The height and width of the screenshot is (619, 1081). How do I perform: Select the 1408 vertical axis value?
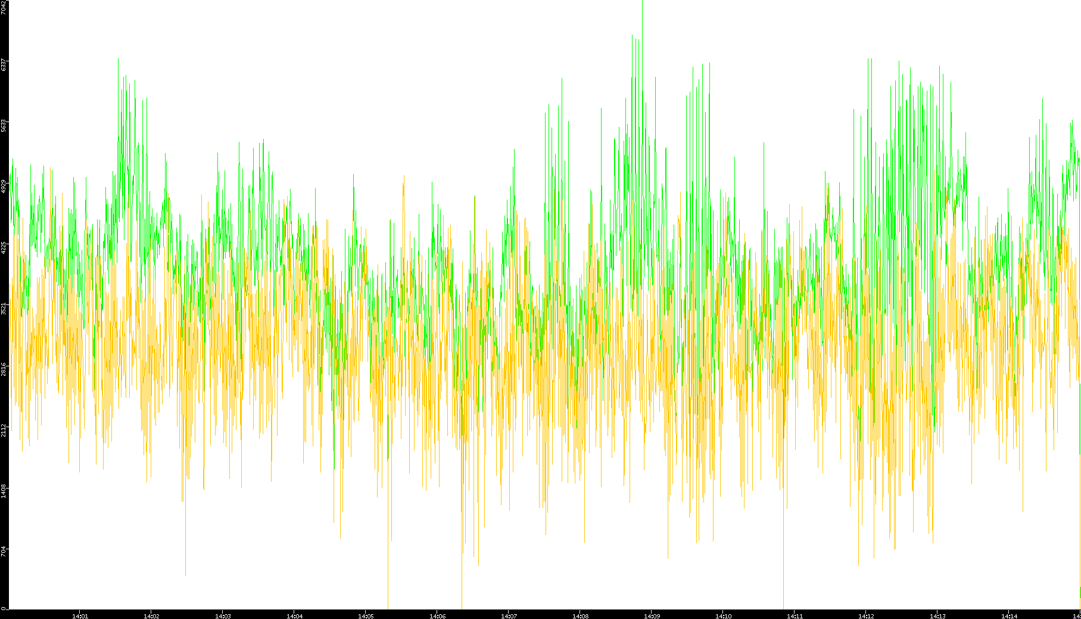point(4,492)
